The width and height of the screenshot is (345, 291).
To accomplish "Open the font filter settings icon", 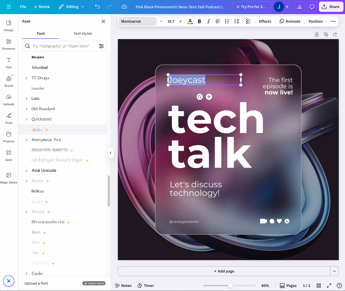I will coord(101,46).
